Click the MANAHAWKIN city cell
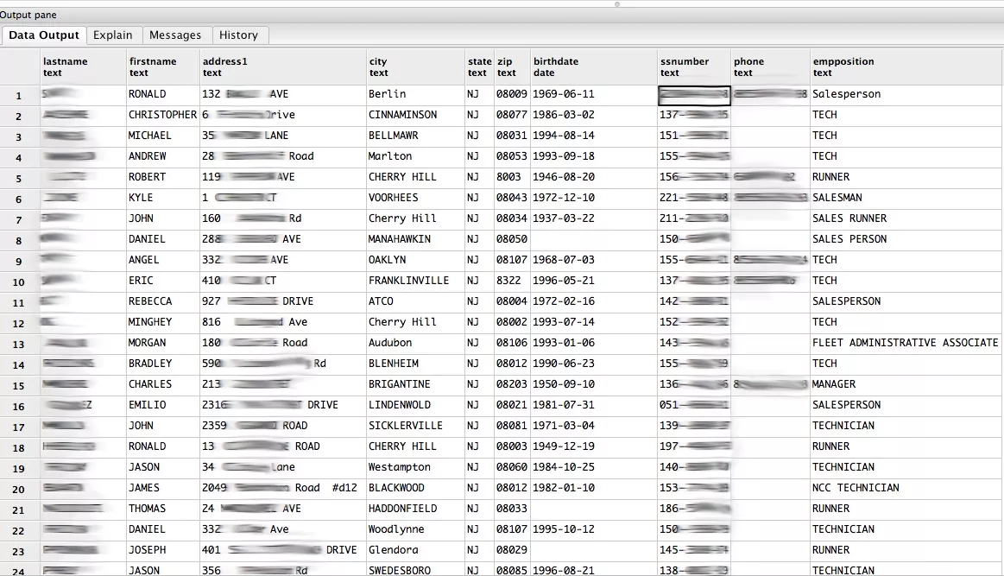Image resolution: width=1004 pixels, height=576 pixels. (x=415, y=239)
